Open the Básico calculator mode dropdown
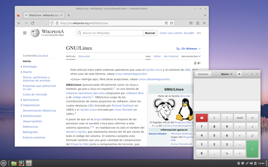Image resolution: width=268 pixels, height=167 pixels. pyautogui.click(x=227, y=74)
